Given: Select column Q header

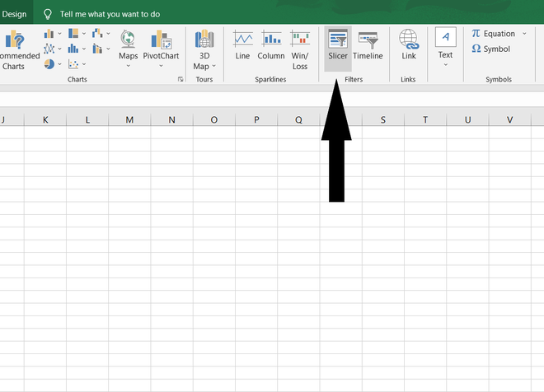Looking at the screenshot, I should [298, 120].
